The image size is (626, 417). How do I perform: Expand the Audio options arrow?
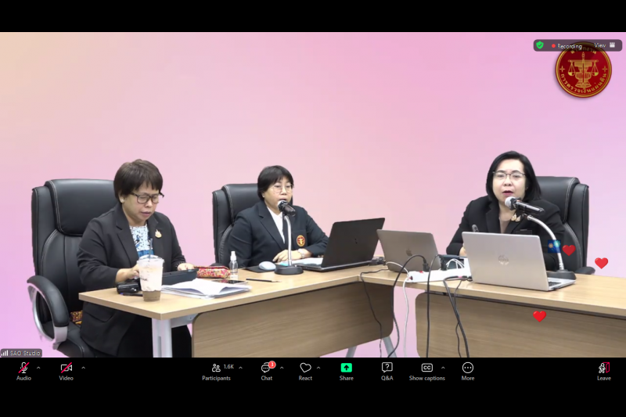pyautogui.click(x=38, y=367)
